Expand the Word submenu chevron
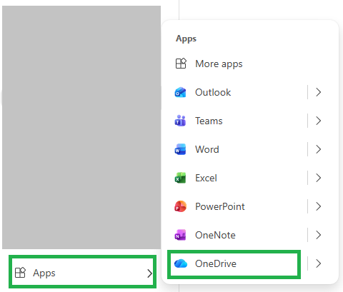 click(x=319, y=149)
